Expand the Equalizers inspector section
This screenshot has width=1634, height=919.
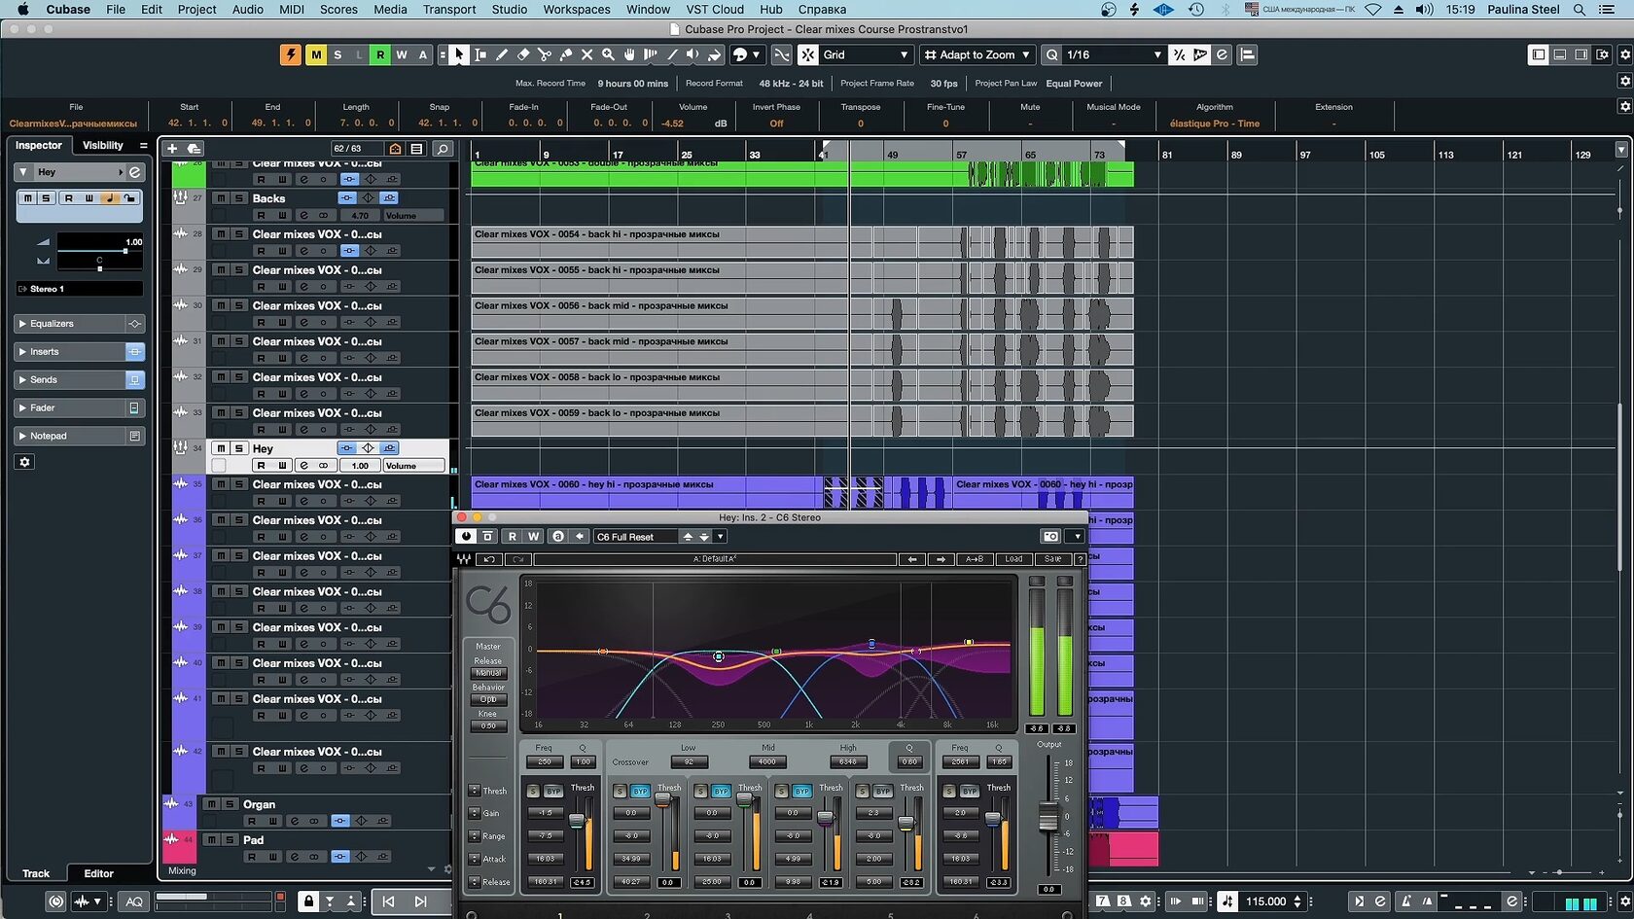pos(68,324)
